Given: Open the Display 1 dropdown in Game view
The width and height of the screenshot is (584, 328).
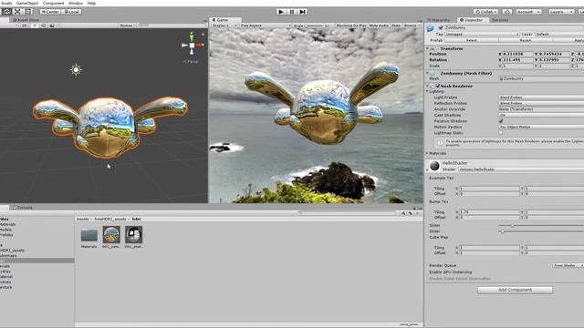Looking at the screenshot, I should (x=224, y=26).
